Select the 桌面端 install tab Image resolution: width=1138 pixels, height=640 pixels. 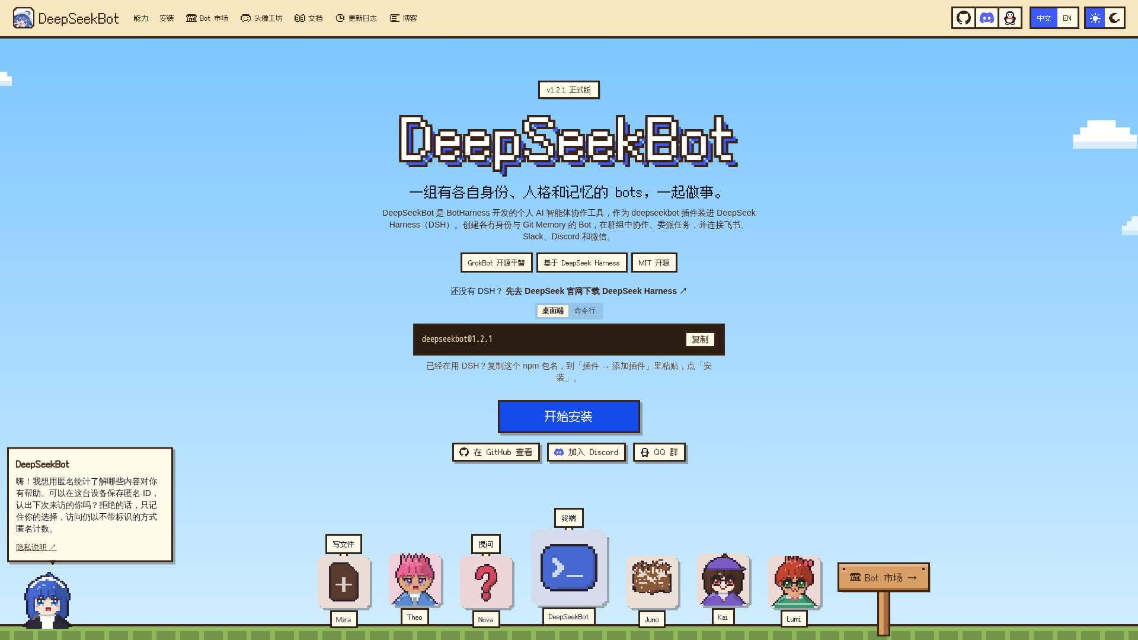(552, 311)
